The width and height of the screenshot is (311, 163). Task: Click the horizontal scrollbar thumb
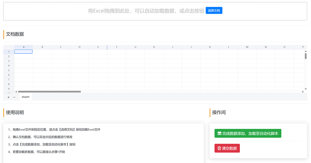(49, 92)
